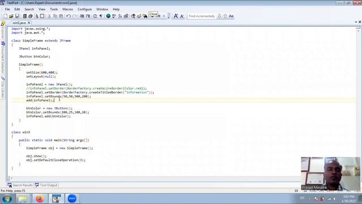Close the win3.java tab with its X
This screenshot has width=362, height=204.
(x=29, y=23)
